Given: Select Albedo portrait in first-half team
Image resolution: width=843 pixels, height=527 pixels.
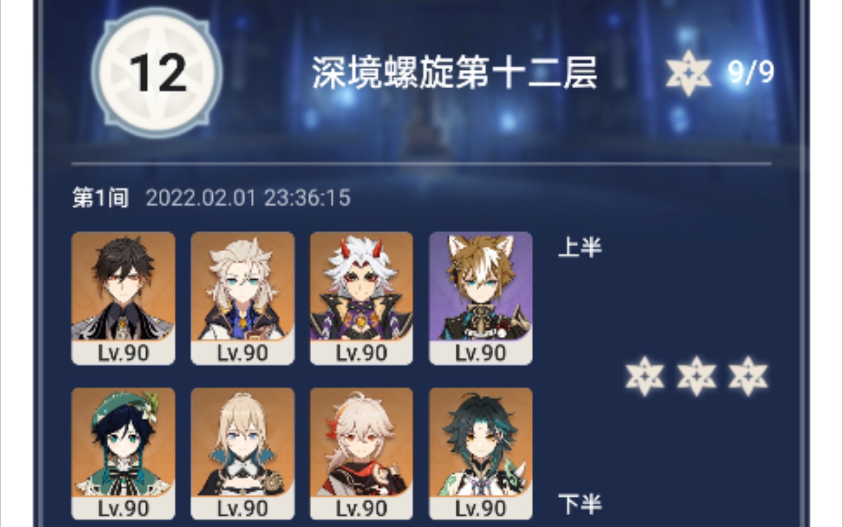Looking at the screenshot, I should pos(242,298).
